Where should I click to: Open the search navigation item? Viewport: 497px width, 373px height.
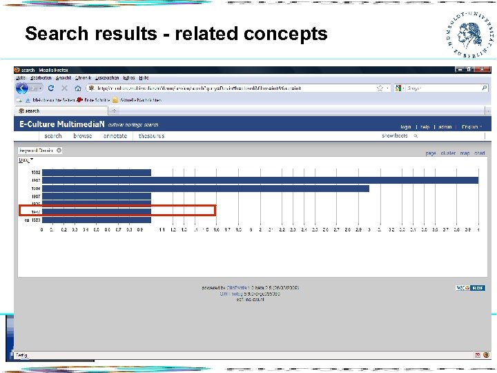53,136
